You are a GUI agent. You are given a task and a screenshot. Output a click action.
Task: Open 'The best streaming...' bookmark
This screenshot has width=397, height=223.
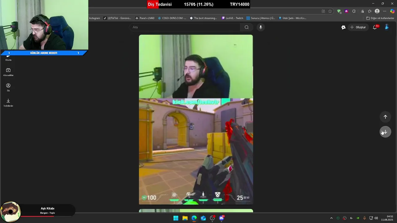[203, 18]
